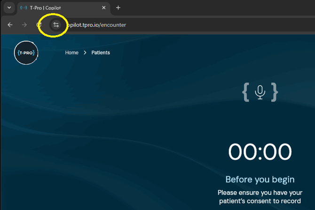
Task: Go back with the browser back arrow
Action: (x=10, y=25)
